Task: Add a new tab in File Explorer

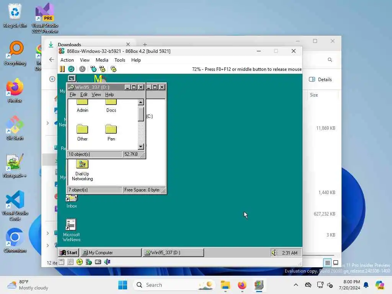Action: click(x=145, y=44)
